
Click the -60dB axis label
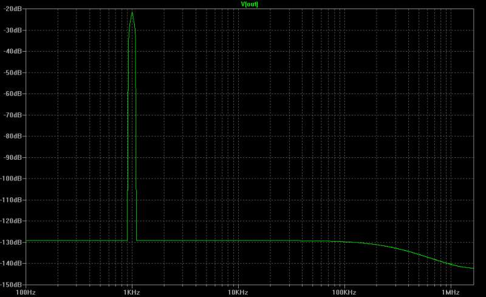13,94
